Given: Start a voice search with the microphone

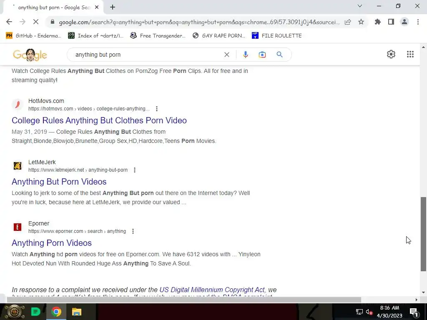Looking at the screenshot, I should click(x=245, y=55).
